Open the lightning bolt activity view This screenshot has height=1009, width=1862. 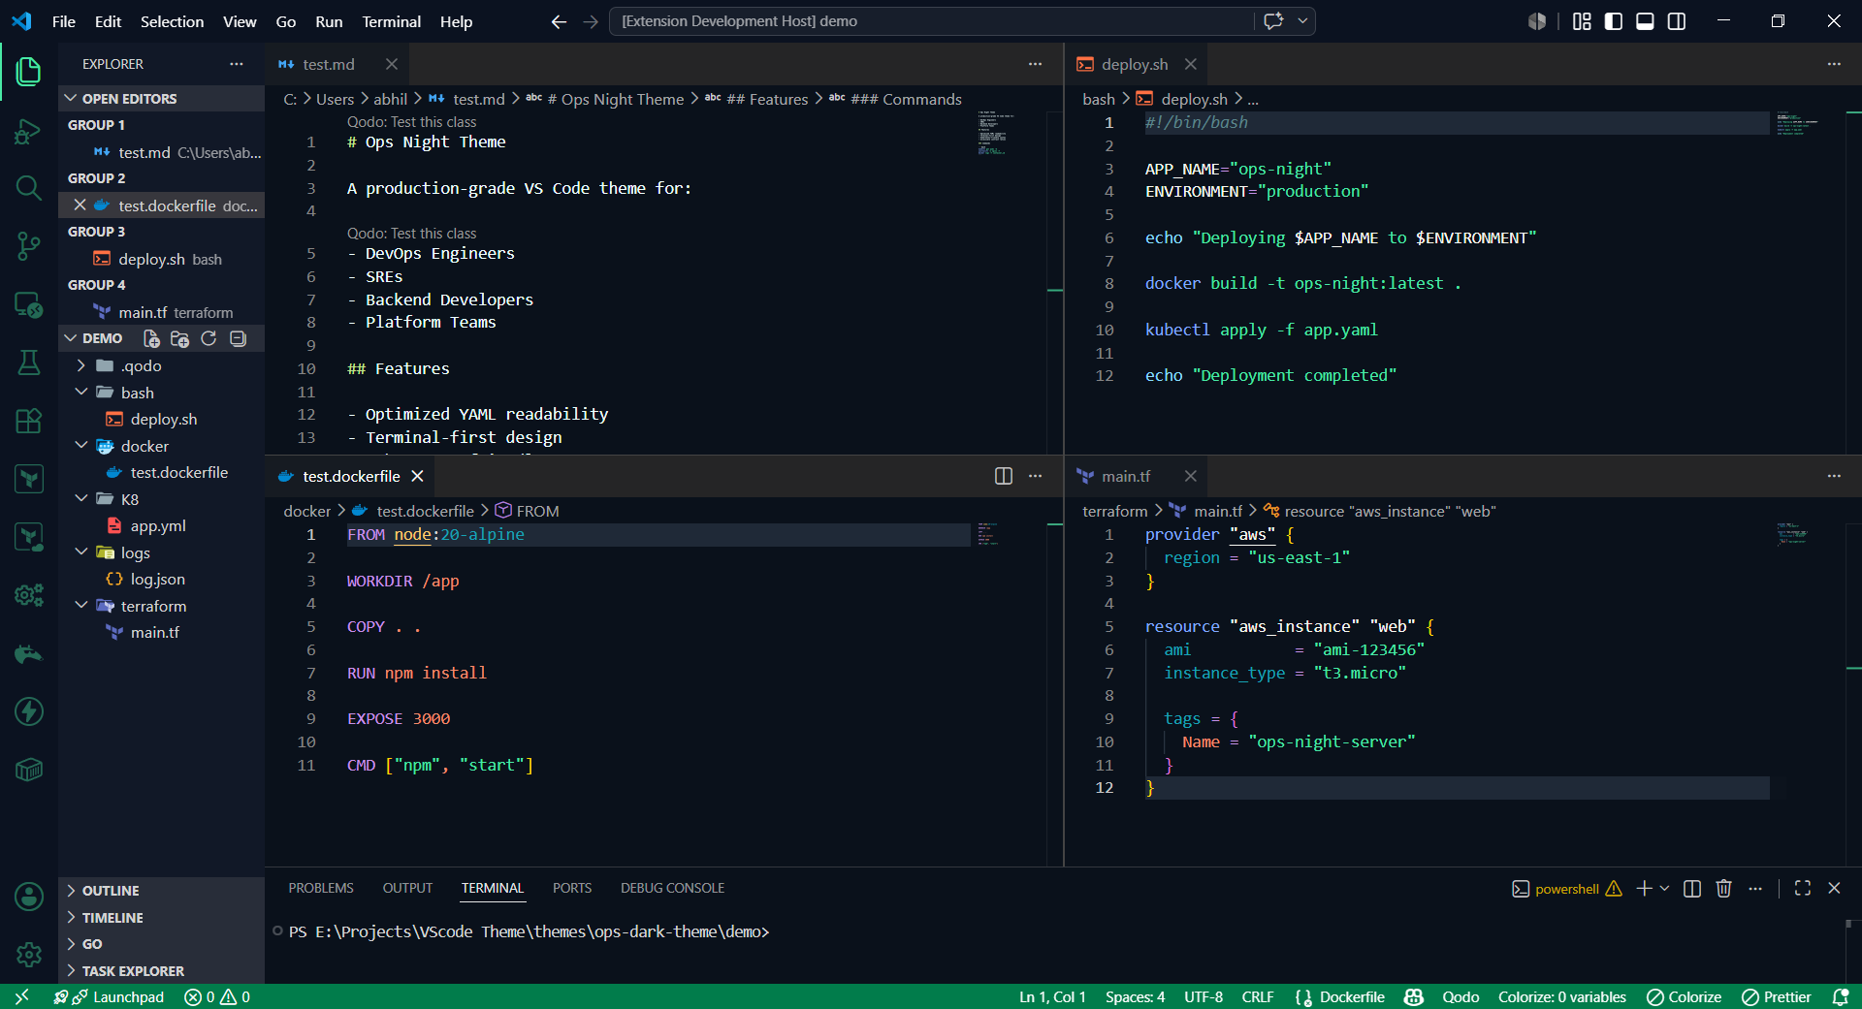click(29, 711)
